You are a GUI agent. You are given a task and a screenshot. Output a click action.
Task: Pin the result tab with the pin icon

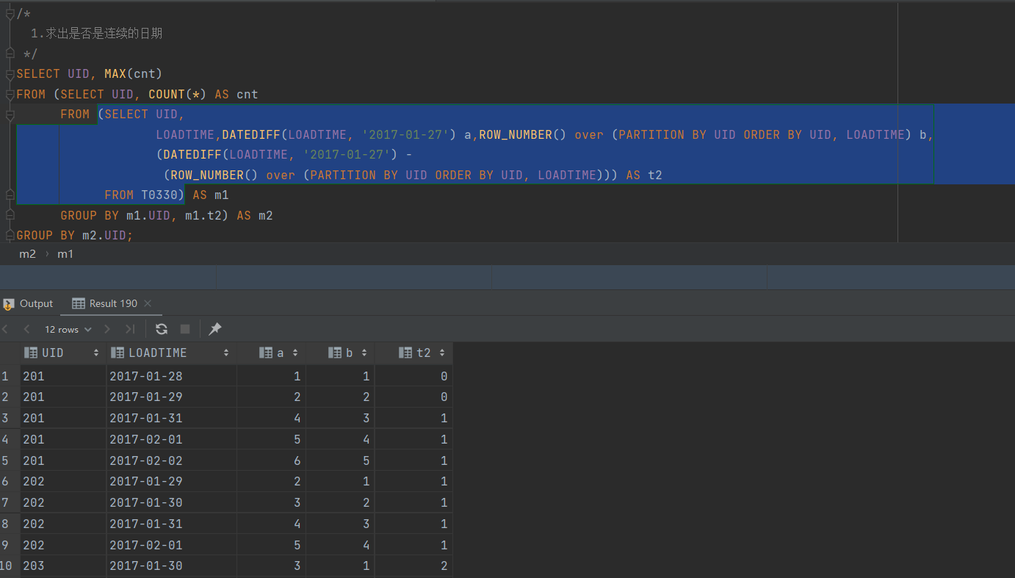[x=215, y=329]
